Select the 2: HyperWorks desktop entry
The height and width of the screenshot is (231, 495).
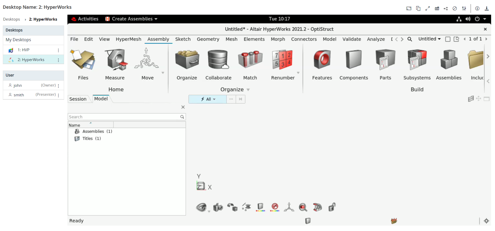coord(33,59)
